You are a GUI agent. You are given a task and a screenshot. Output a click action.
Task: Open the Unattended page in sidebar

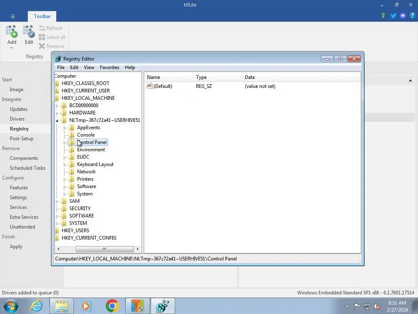click(22, 227)
